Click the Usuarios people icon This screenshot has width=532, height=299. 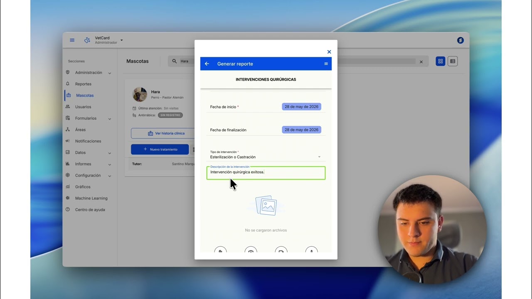click(x=68, y=107)
